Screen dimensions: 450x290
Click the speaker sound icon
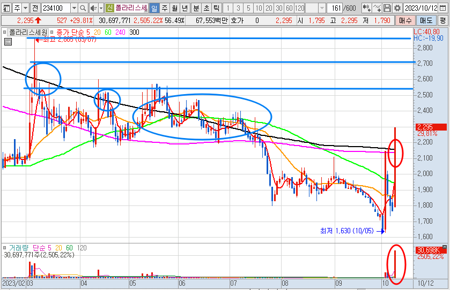click(x=93, y=8)
